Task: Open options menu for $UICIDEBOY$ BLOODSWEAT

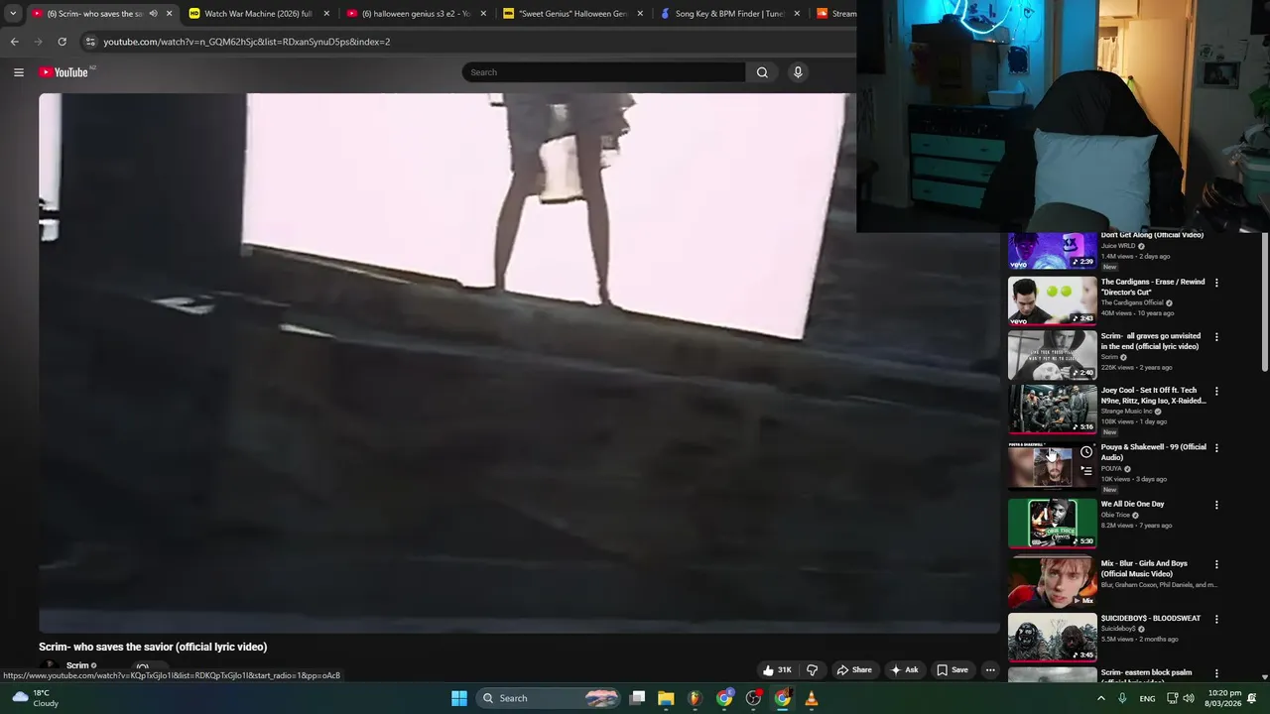Action: point(1216,619)
